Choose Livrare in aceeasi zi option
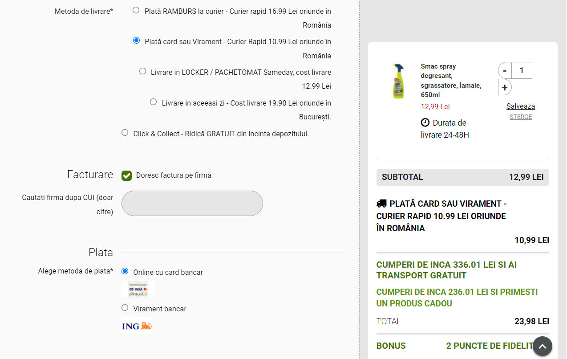 (154, 102)
